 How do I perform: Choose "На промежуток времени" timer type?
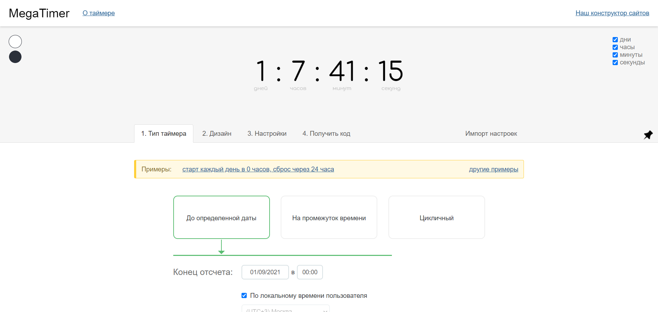tap(329, 217)
